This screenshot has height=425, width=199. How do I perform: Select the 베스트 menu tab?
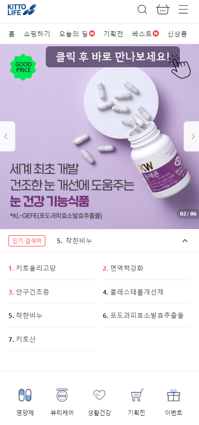tap(145, 34)
